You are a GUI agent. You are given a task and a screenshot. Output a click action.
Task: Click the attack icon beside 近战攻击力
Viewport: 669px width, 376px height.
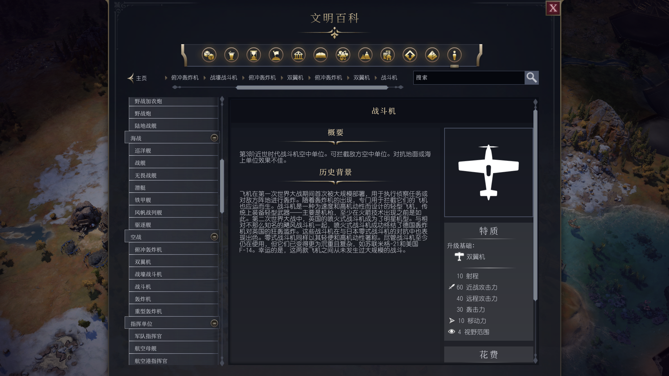coord(451,287)
